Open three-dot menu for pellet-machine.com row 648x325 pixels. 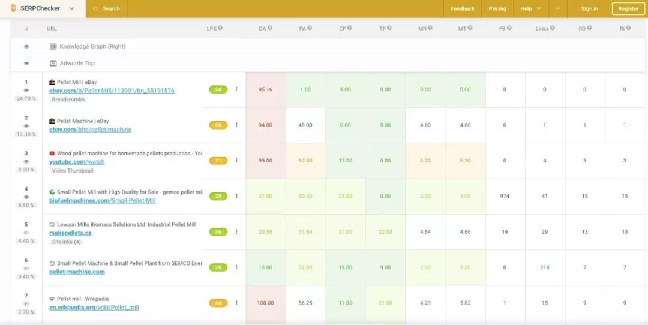coord(236,267)
